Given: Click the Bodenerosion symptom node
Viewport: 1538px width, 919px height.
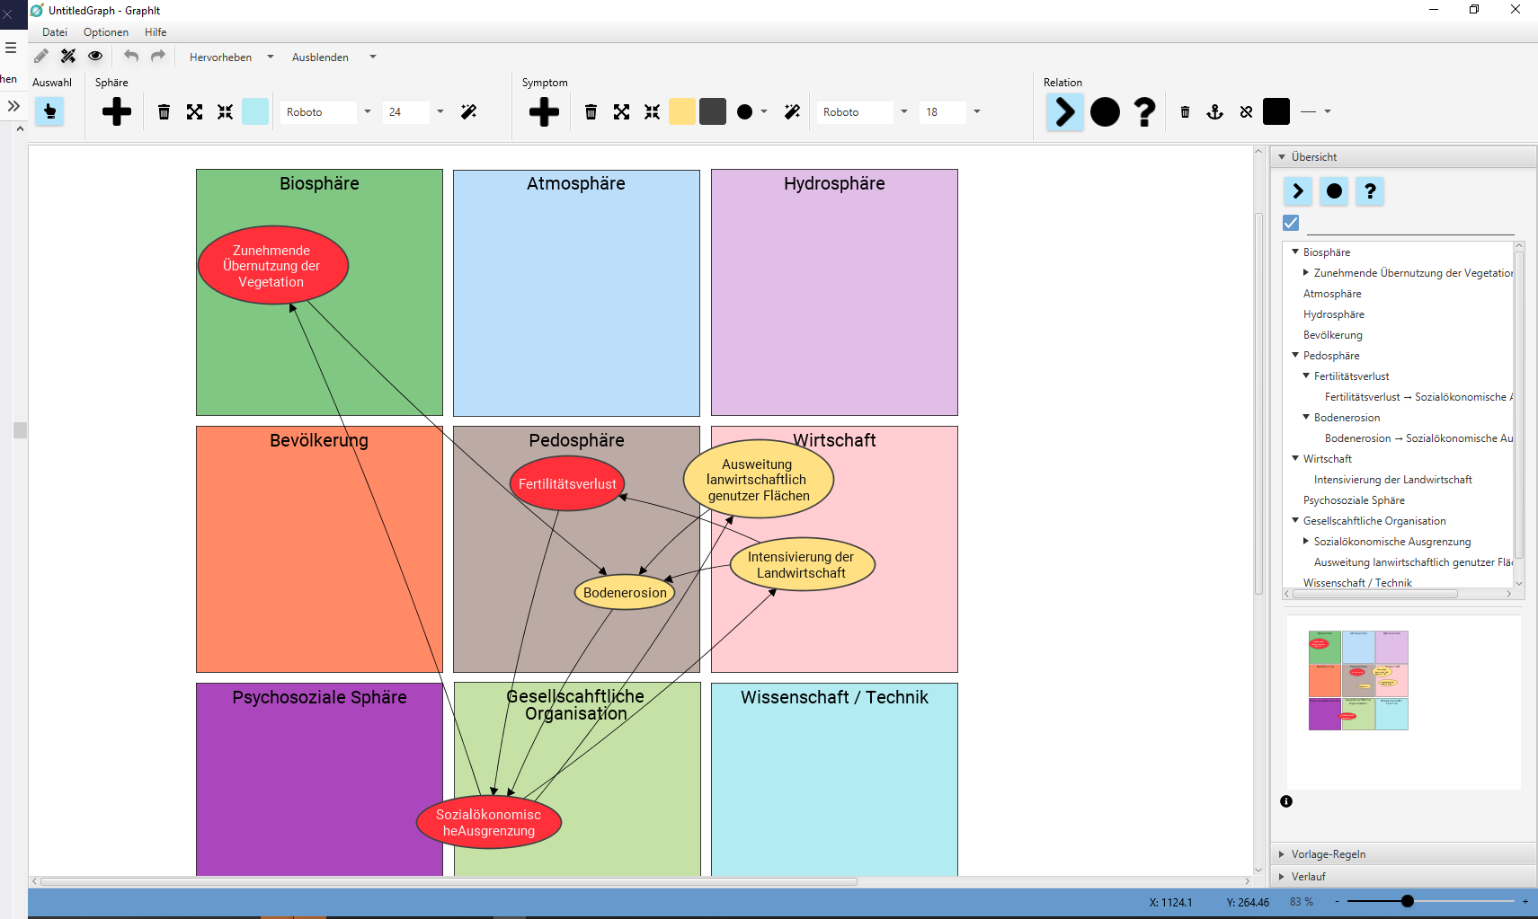Looking at the screenshot, I should [x=625, y=593].
